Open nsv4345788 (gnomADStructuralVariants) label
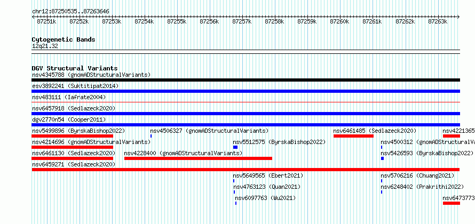The width and height of the screenshot is (475, 224). point(91,75)
